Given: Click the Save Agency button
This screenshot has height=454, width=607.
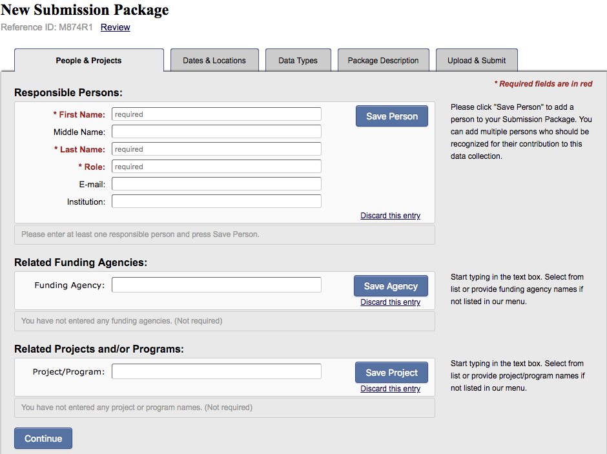Looking at the screenshot, I should [391, 286].
